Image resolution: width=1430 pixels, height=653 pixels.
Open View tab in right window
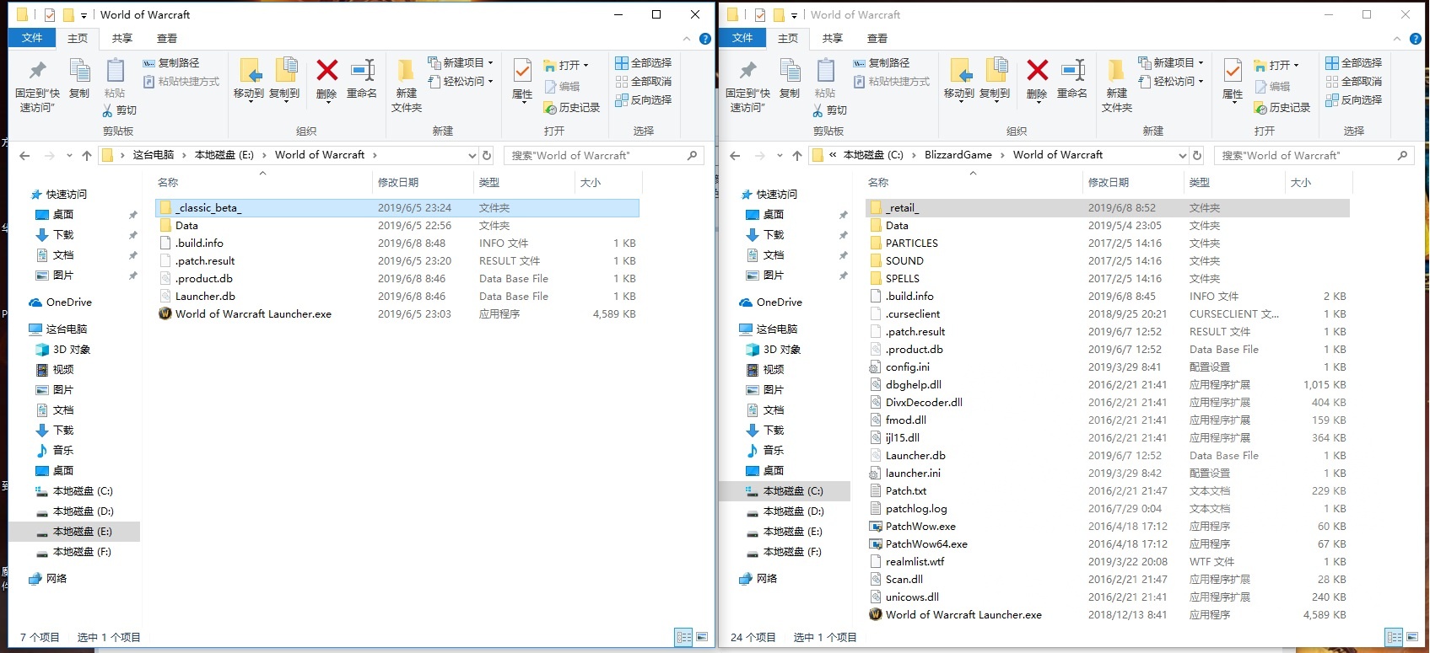(x=877, y=39)
